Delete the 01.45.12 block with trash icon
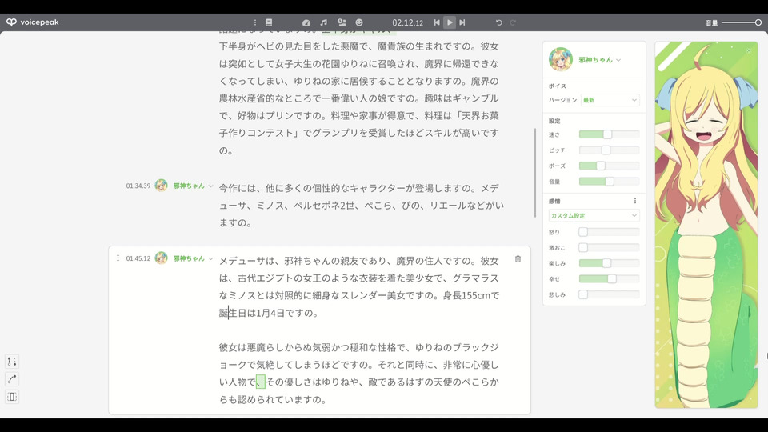768x432 pixels. coord(518,258)
